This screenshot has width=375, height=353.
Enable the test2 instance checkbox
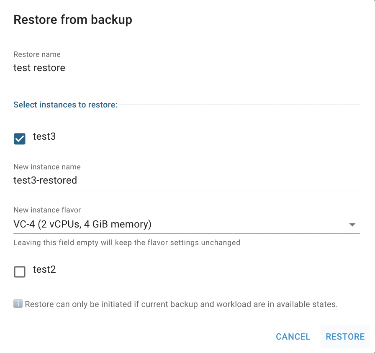(20, 272)
